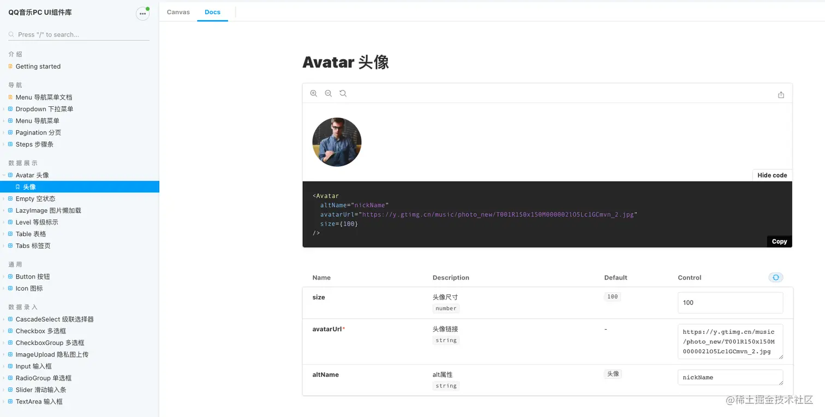This screenshot has height=417, width=825.
Task: Open Getting started page
Action: (38, 67)
